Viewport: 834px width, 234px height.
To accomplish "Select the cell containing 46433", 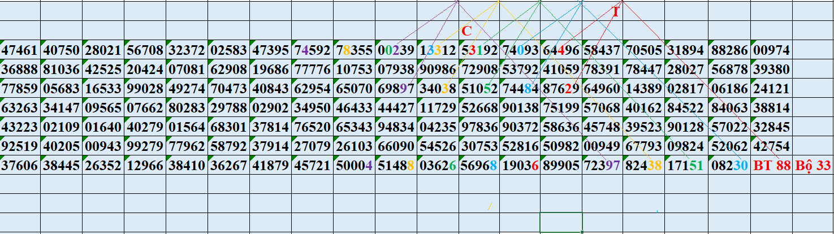I will tap(354, 108).
